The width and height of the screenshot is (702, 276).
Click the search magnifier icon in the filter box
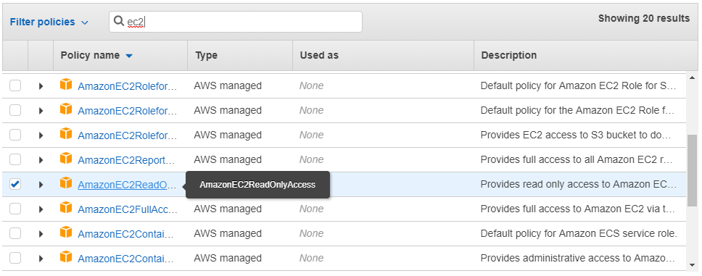pos(119,21)
